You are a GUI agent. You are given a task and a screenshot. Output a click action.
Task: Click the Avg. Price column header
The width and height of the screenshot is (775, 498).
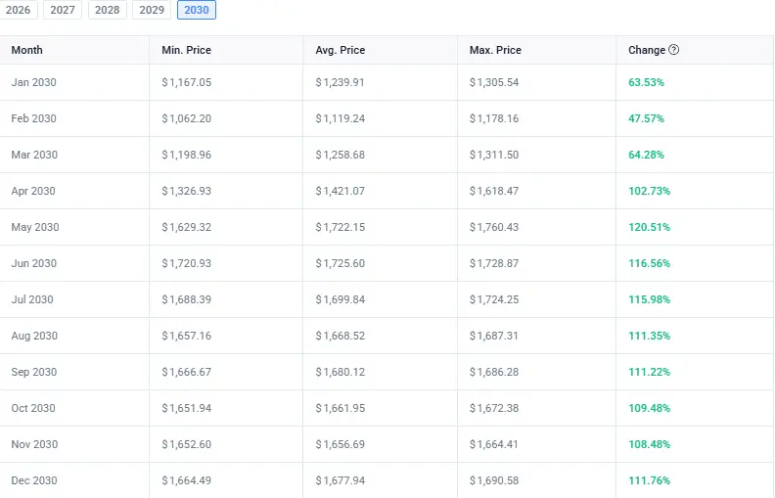tap(341, 50)
